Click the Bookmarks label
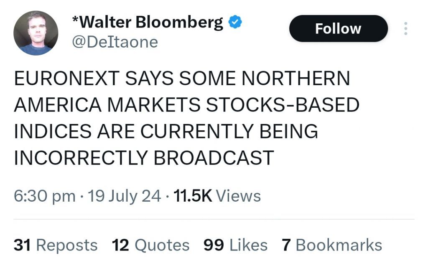This screenshot has width=428, height=263. pyautogui.click(x=339, y=245)
